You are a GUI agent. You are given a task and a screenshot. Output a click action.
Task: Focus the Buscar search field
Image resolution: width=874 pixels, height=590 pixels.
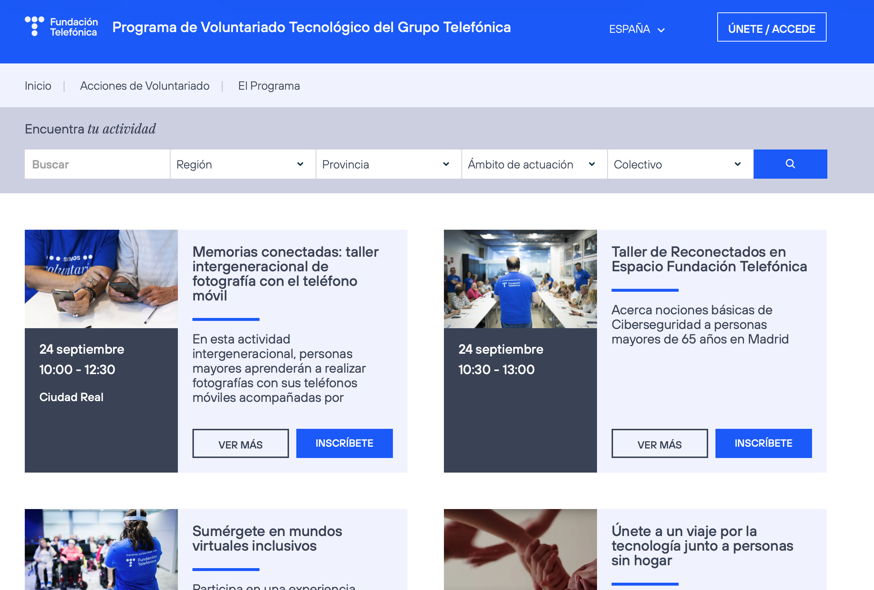(97, 164)
